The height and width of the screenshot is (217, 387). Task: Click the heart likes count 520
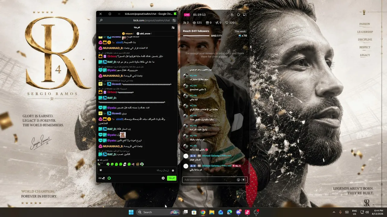(230, 23)
